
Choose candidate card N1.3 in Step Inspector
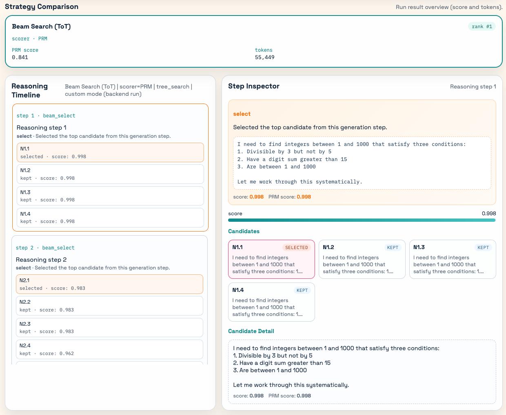453,259
